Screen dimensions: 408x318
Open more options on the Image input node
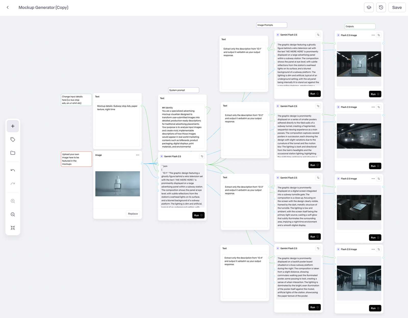138,155
